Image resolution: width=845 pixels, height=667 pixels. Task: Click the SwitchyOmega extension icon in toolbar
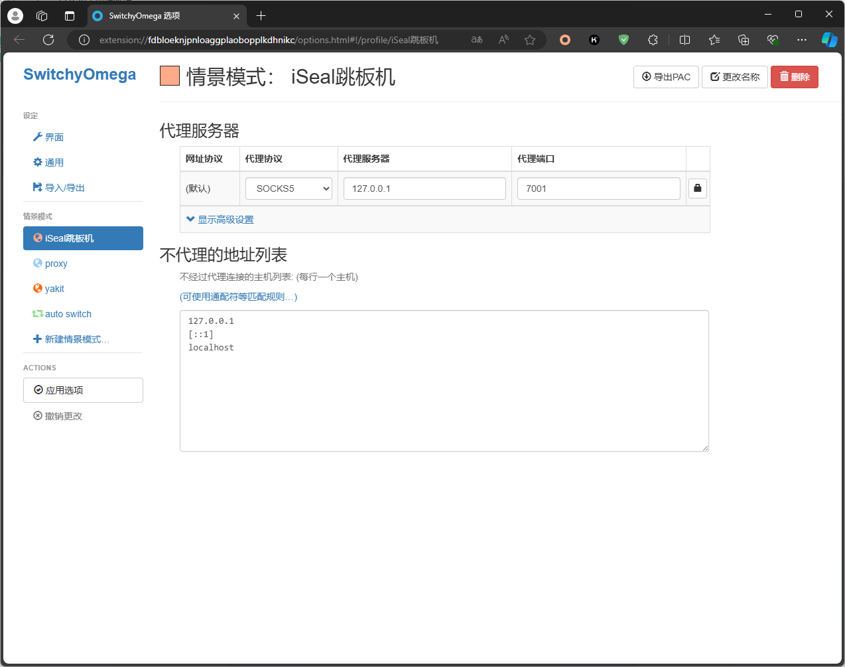(565, 40)
